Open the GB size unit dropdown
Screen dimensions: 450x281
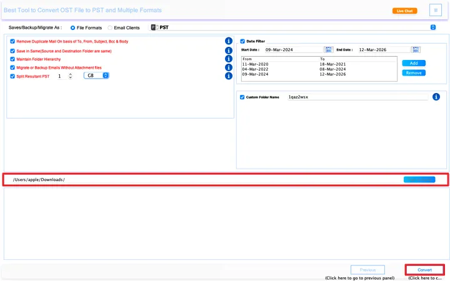97,76
